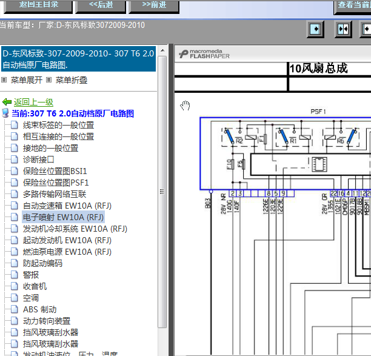Click page icon beside 多路传输网络互联
Viewport: 371px width, 356px height.
[14, 194]
